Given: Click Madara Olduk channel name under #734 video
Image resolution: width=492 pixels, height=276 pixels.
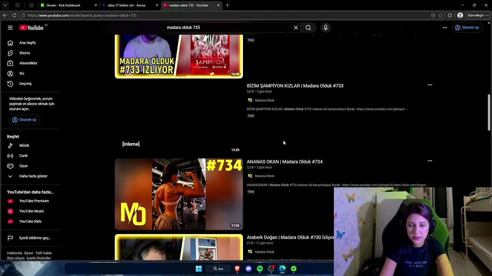Looking at the screenshot, I should pos(264,176).
